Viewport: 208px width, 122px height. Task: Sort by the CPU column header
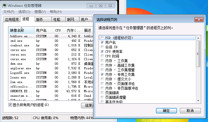pos(57,30)
